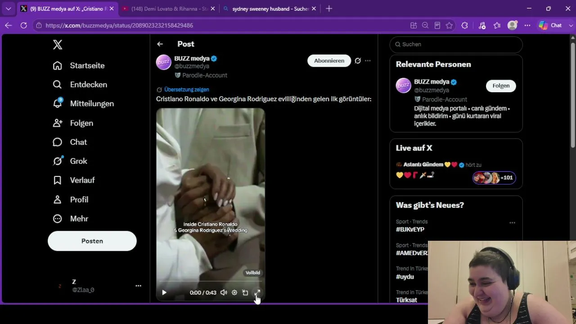View site information lock icon
576x324 pixels.
[39, 26]
